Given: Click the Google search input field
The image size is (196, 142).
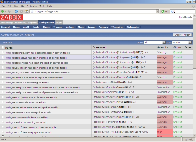Looking at the screenshot, I should click(185, 11).
